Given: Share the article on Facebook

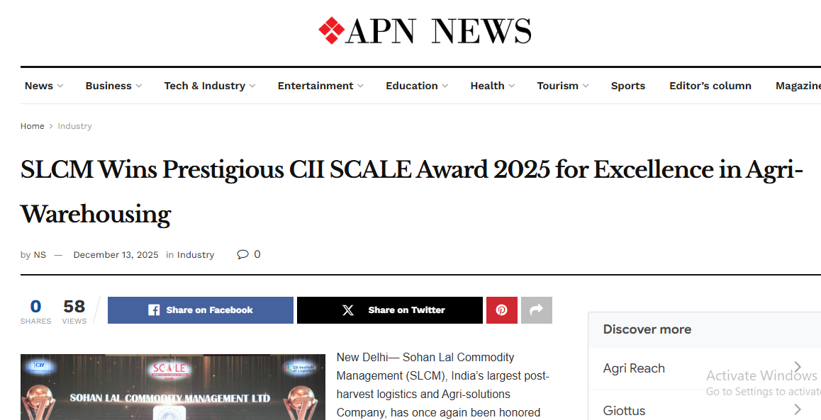Looking at the screenshot, I should 201,310.
